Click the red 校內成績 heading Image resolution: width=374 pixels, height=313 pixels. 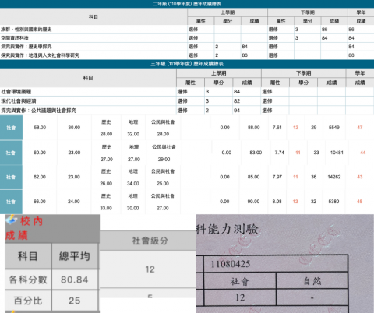24,228
